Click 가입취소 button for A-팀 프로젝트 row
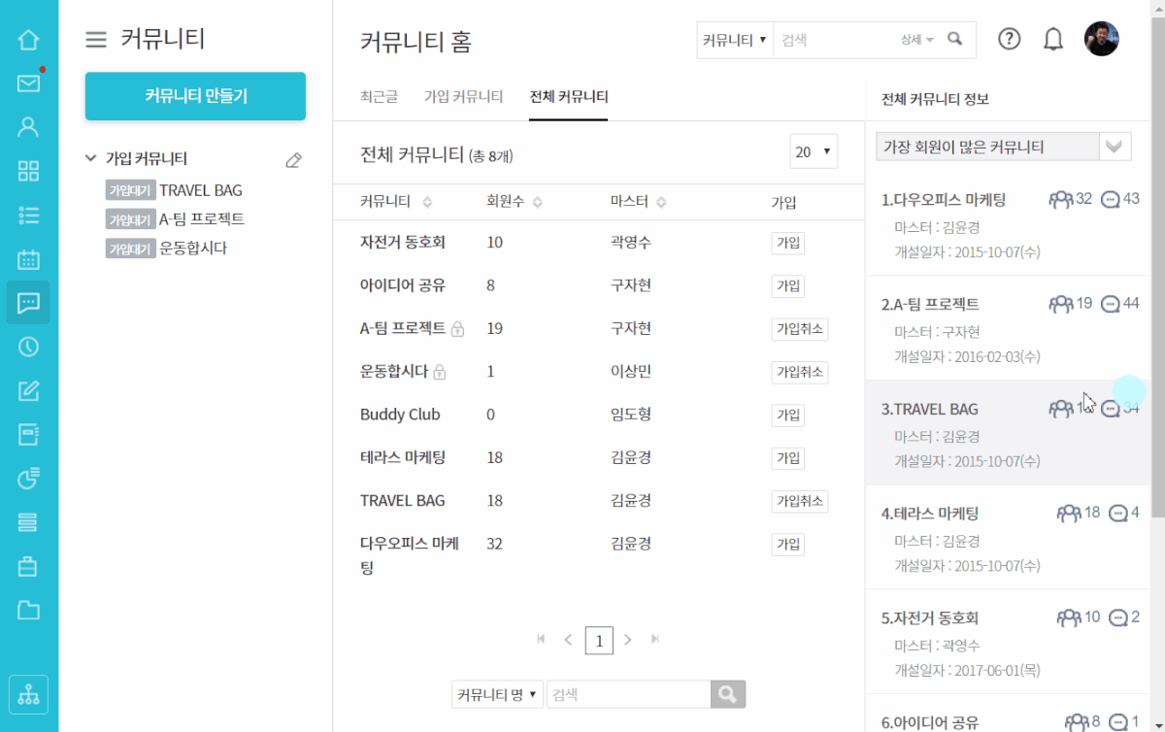This screenshot has height=732, width=1165. 800,329
